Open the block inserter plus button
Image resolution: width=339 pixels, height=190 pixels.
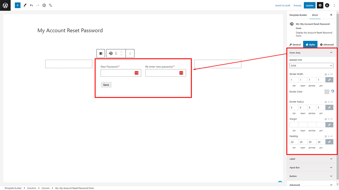[x=17, y=5]
